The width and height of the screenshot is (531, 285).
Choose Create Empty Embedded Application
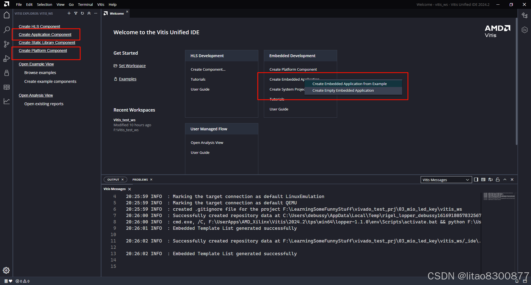coord(353,90)
